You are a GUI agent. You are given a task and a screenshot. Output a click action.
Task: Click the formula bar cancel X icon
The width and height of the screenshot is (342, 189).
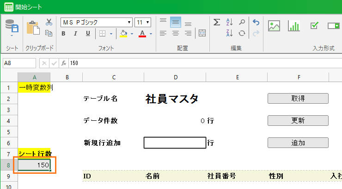click(44, 63)
